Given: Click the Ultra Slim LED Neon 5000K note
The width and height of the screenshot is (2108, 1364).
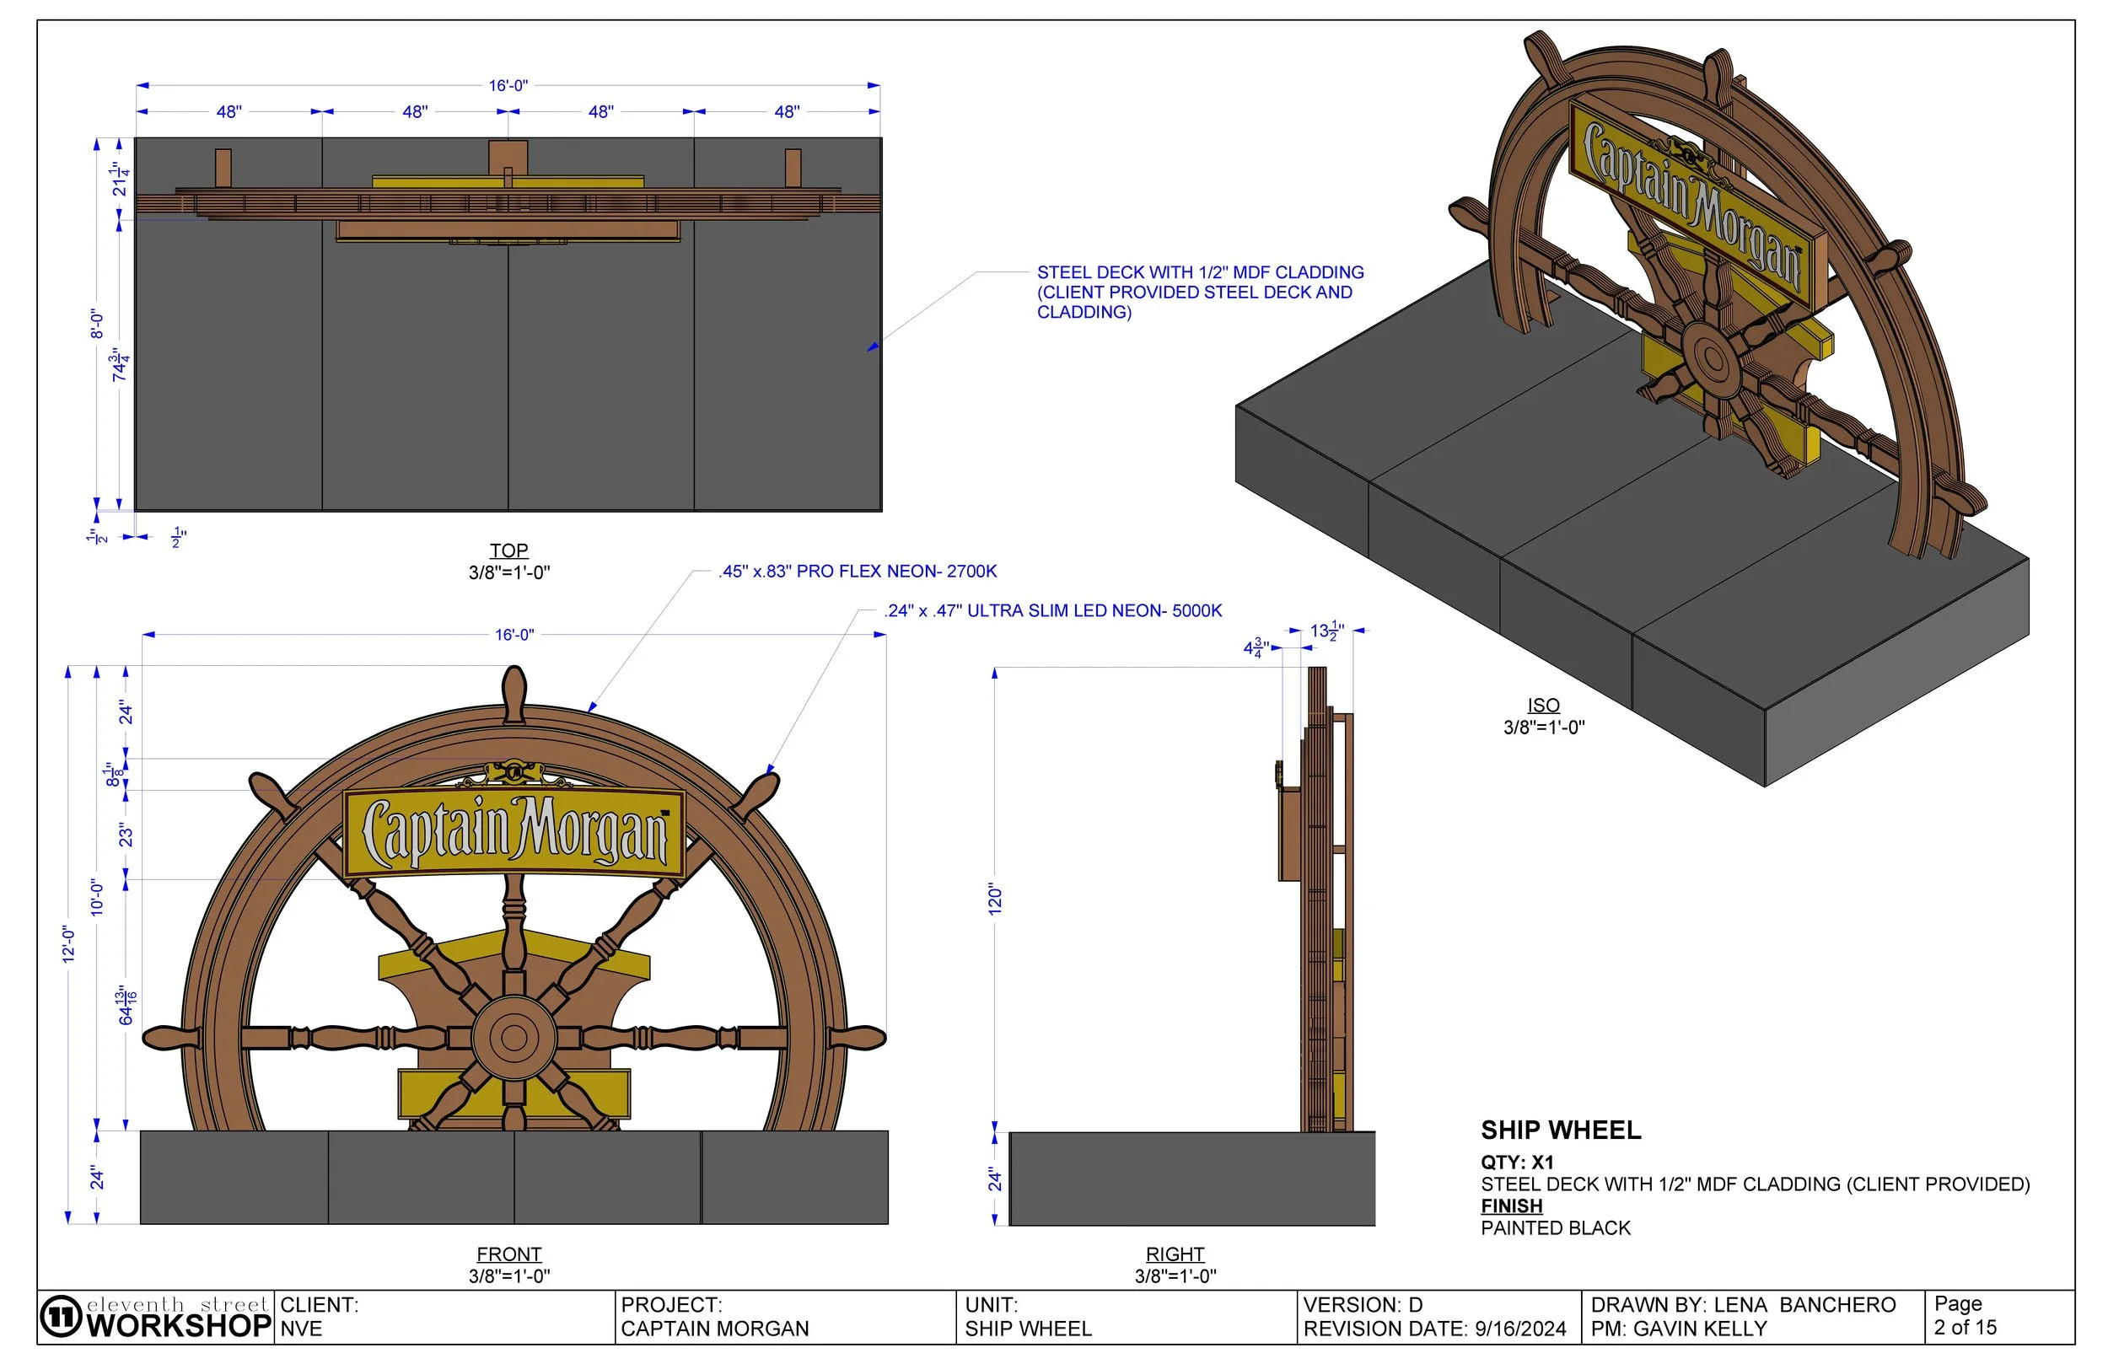Looking at the screenshot, I should 1052,610.
